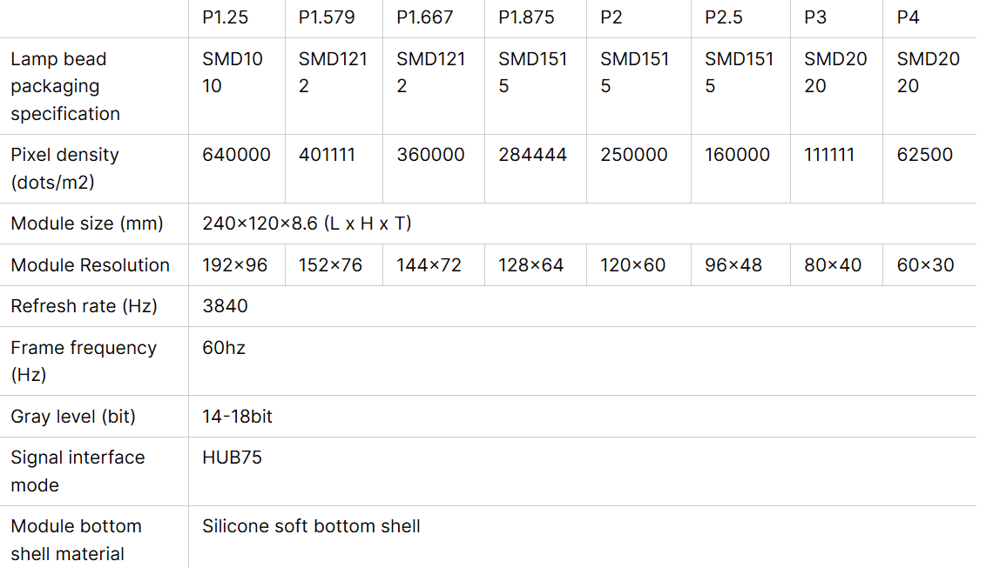Screen dimensions: 993x568
Task: Select the Module Resolution row label
Action: point(90,265)
